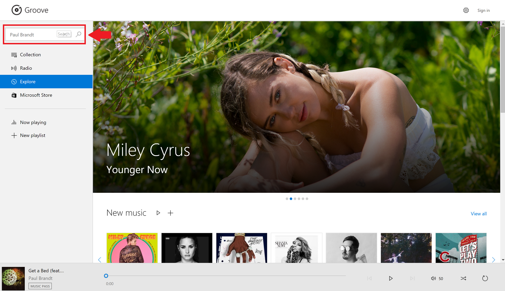
Task: Open Microsoft Store from the sidebar
Action: [46, 95]
